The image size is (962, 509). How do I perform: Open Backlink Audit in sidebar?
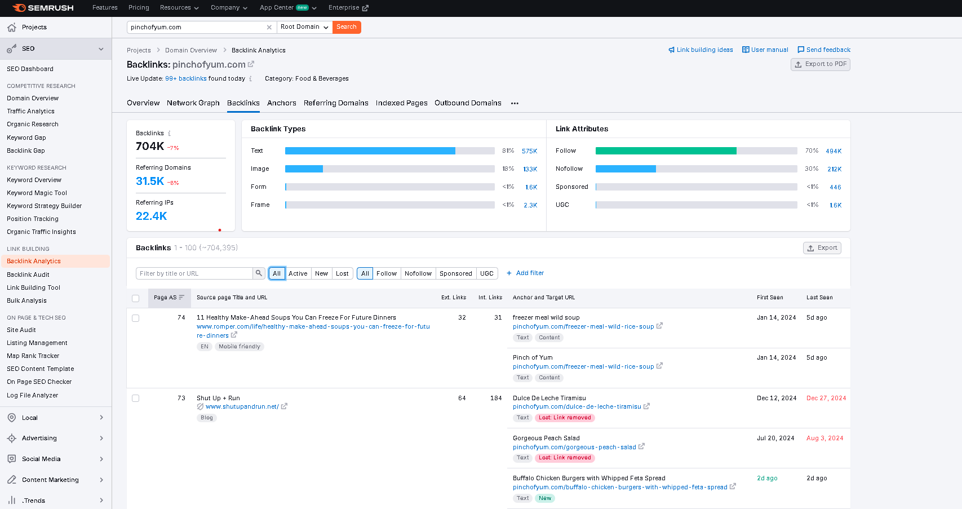pos(28,275)
